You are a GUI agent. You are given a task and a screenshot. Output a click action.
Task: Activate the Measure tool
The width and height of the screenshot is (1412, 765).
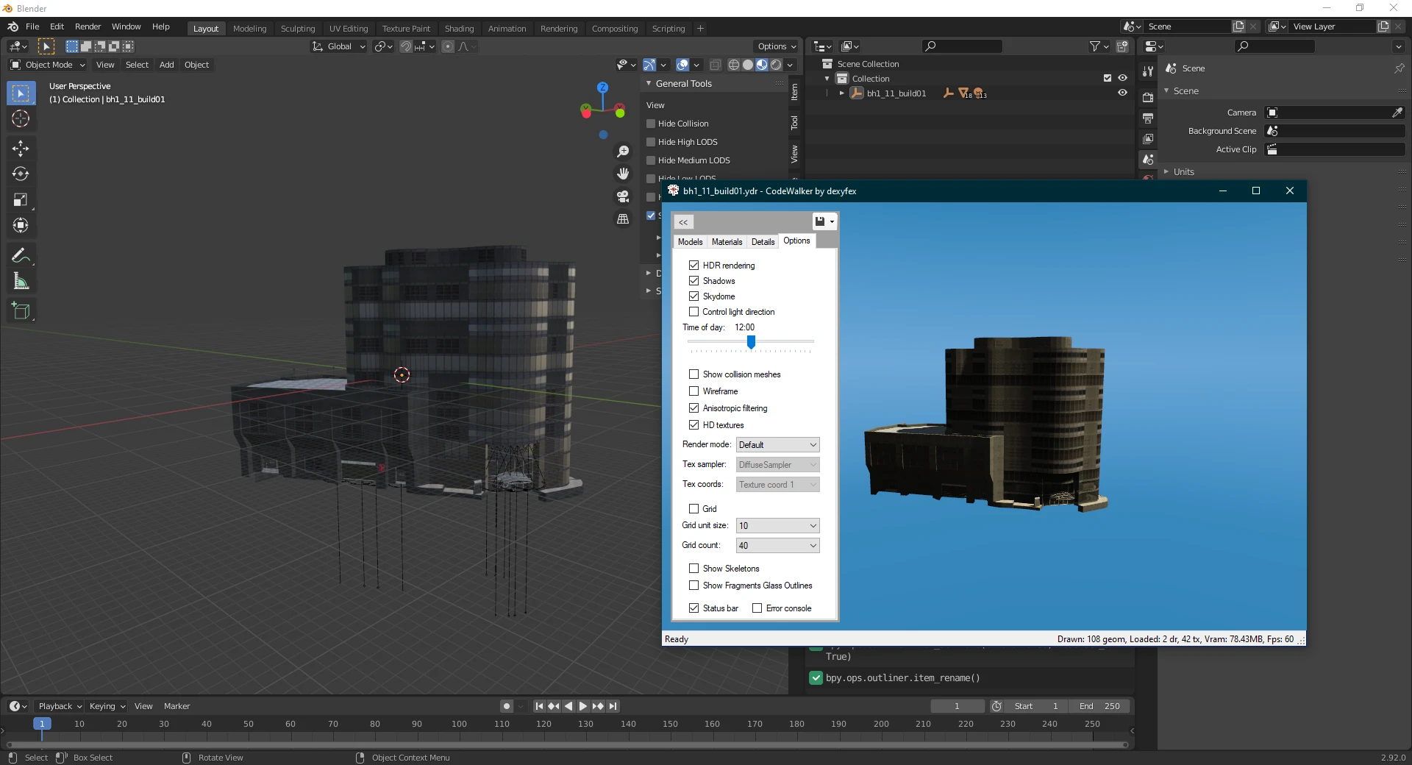tap(21, 281)
